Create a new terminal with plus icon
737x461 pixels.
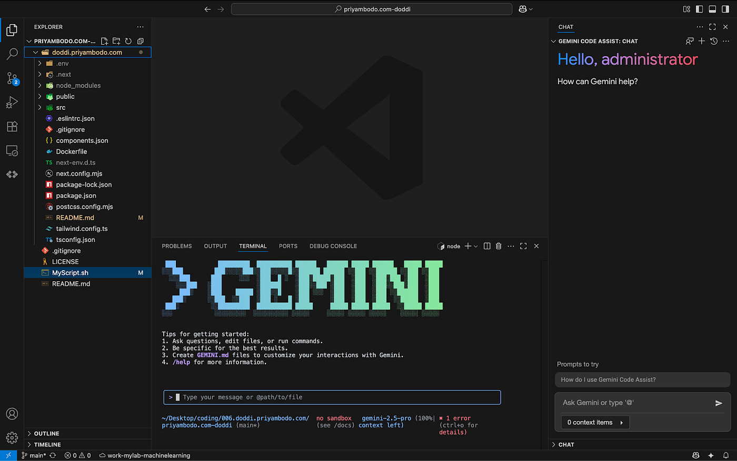click(x=467, y=246)
